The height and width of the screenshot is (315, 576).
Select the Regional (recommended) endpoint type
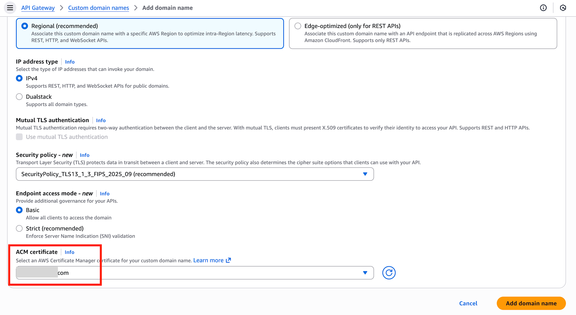click(x=25, y=26)
